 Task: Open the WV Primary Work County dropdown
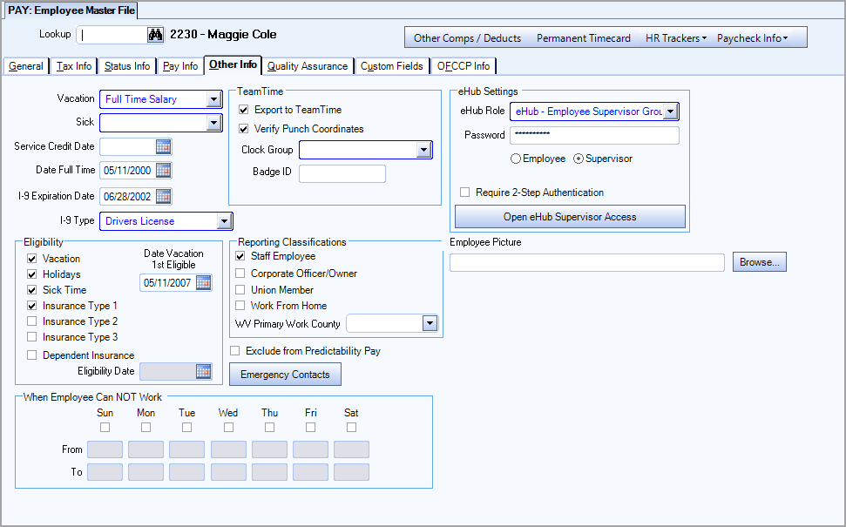[430, 323]
